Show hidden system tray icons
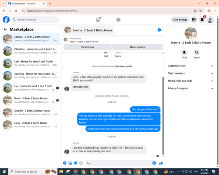 (x=178, y=171)
